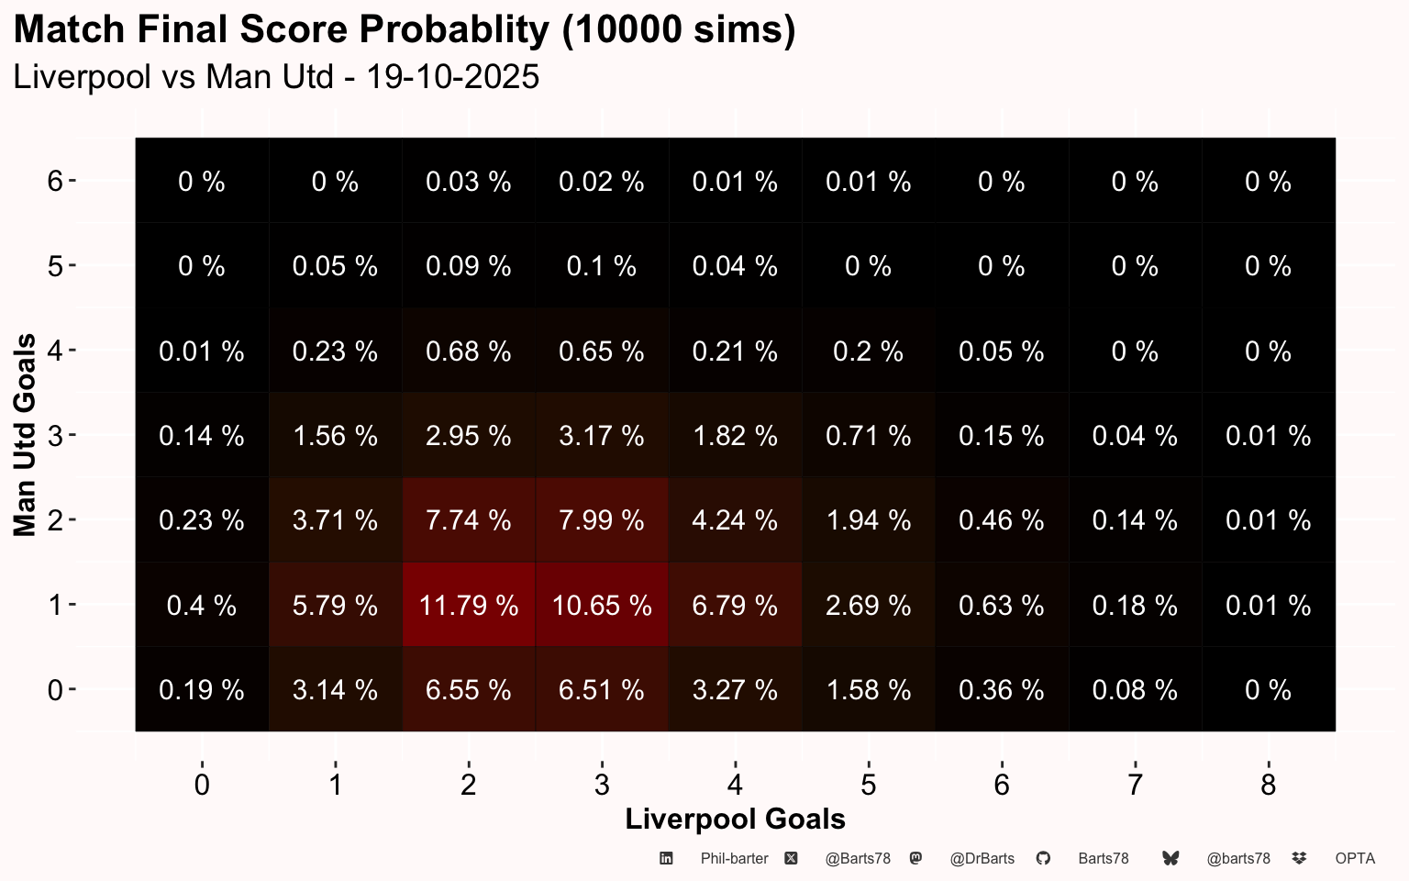Click the Phil-barter credit text

[734, 859]
